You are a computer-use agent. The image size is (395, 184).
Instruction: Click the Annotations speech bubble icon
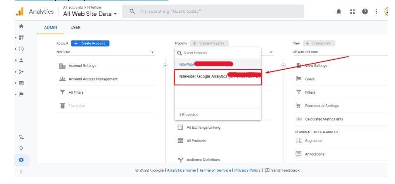pos(298,154)
